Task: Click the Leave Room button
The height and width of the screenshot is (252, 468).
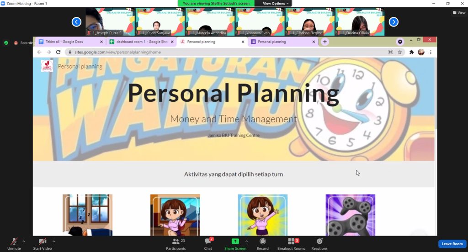Action: pyautogui.click(x=452, y=244)
